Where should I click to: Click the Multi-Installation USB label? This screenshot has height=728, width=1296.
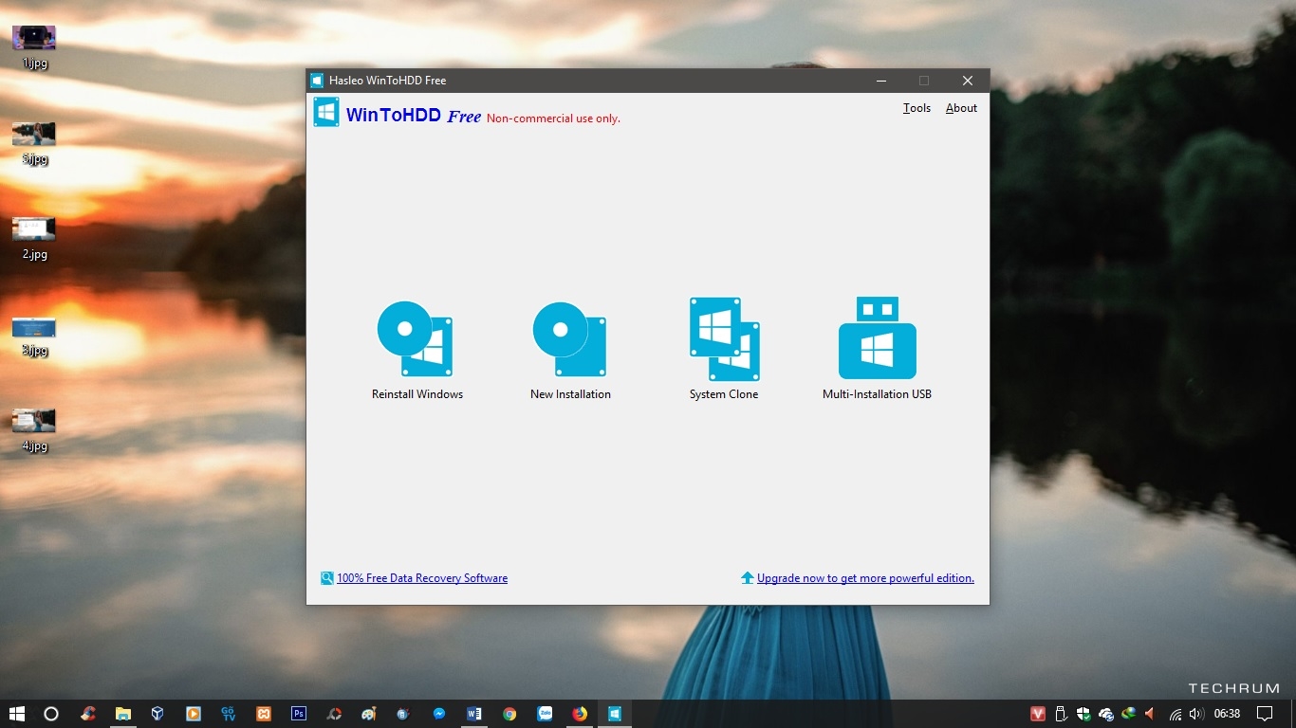877,394
